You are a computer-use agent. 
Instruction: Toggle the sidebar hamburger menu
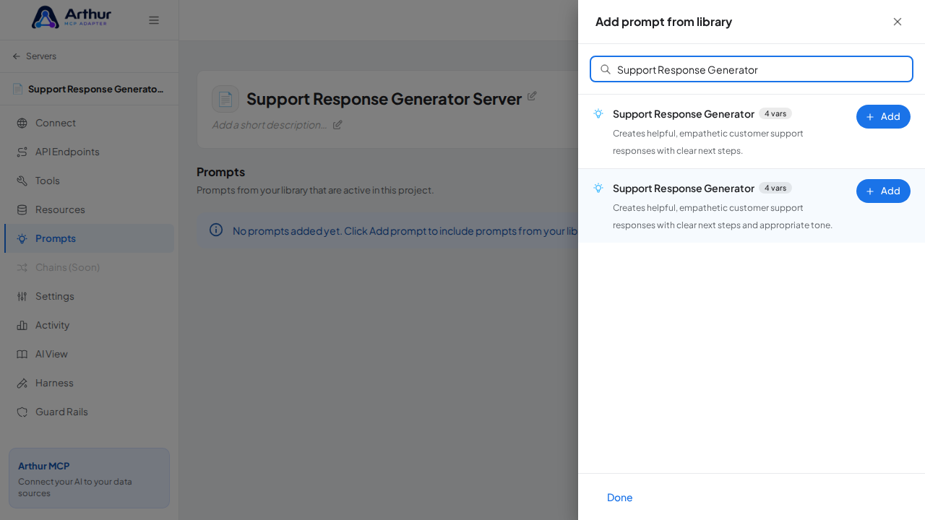(x=154, y=20)
